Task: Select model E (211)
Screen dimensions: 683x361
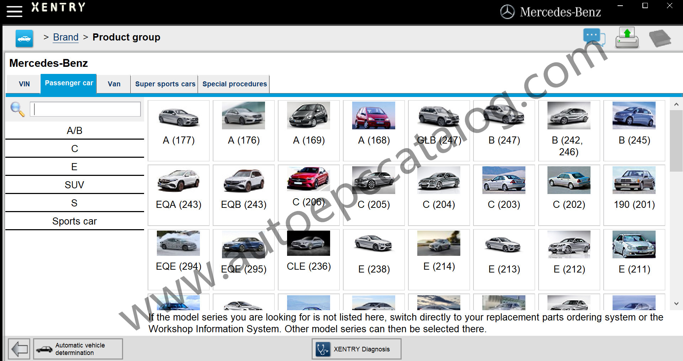Action: (634, 260)
